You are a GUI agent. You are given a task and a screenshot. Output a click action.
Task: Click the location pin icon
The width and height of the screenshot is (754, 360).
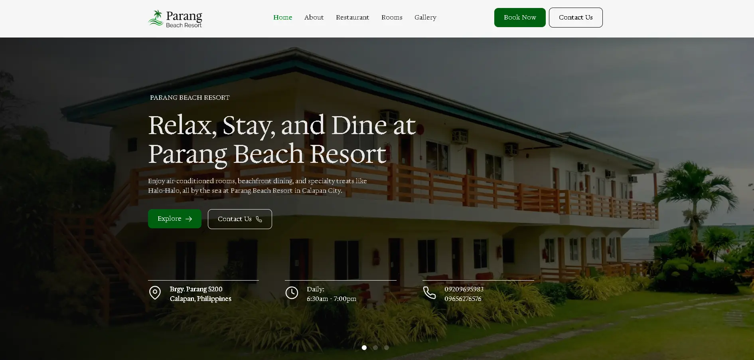155,293
